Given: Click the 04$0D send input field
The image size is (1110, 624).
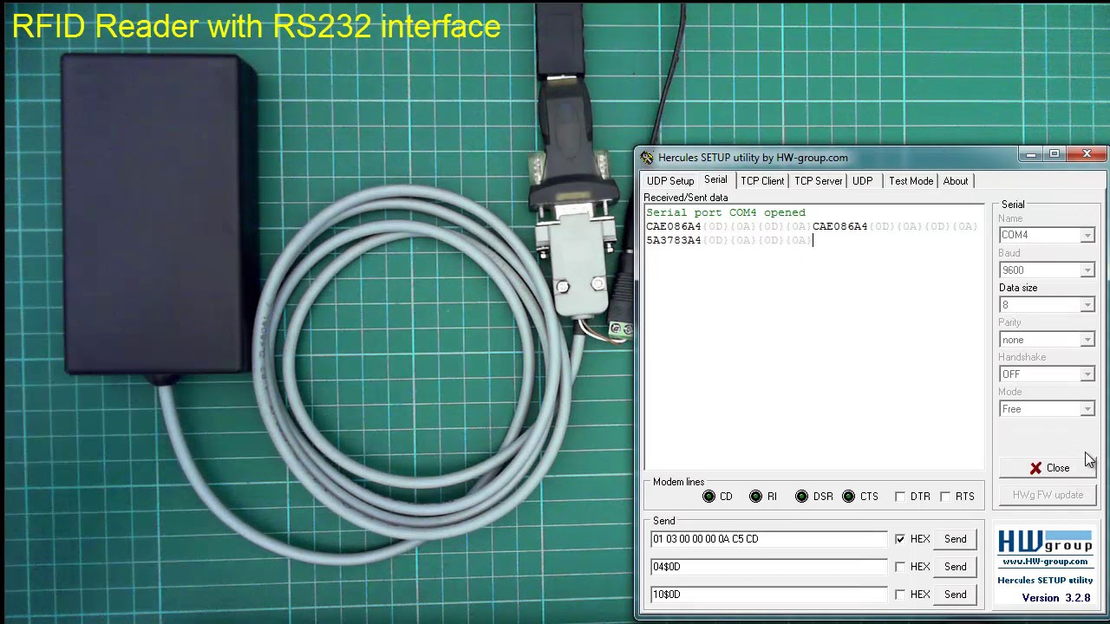Looking at the screenshot, I should [x=769, y=567].
